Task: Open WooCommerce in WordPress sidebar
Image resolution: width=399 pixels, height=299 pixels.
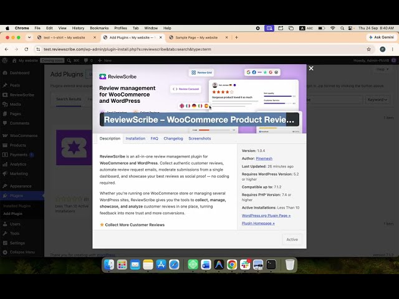Action: coord(22,136)
